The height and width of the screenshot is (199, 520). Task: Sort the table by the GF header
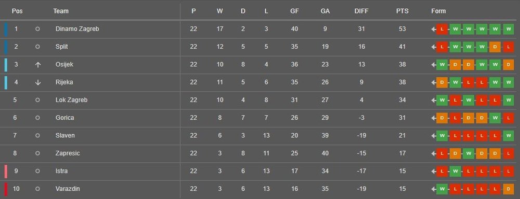point(294,11)
